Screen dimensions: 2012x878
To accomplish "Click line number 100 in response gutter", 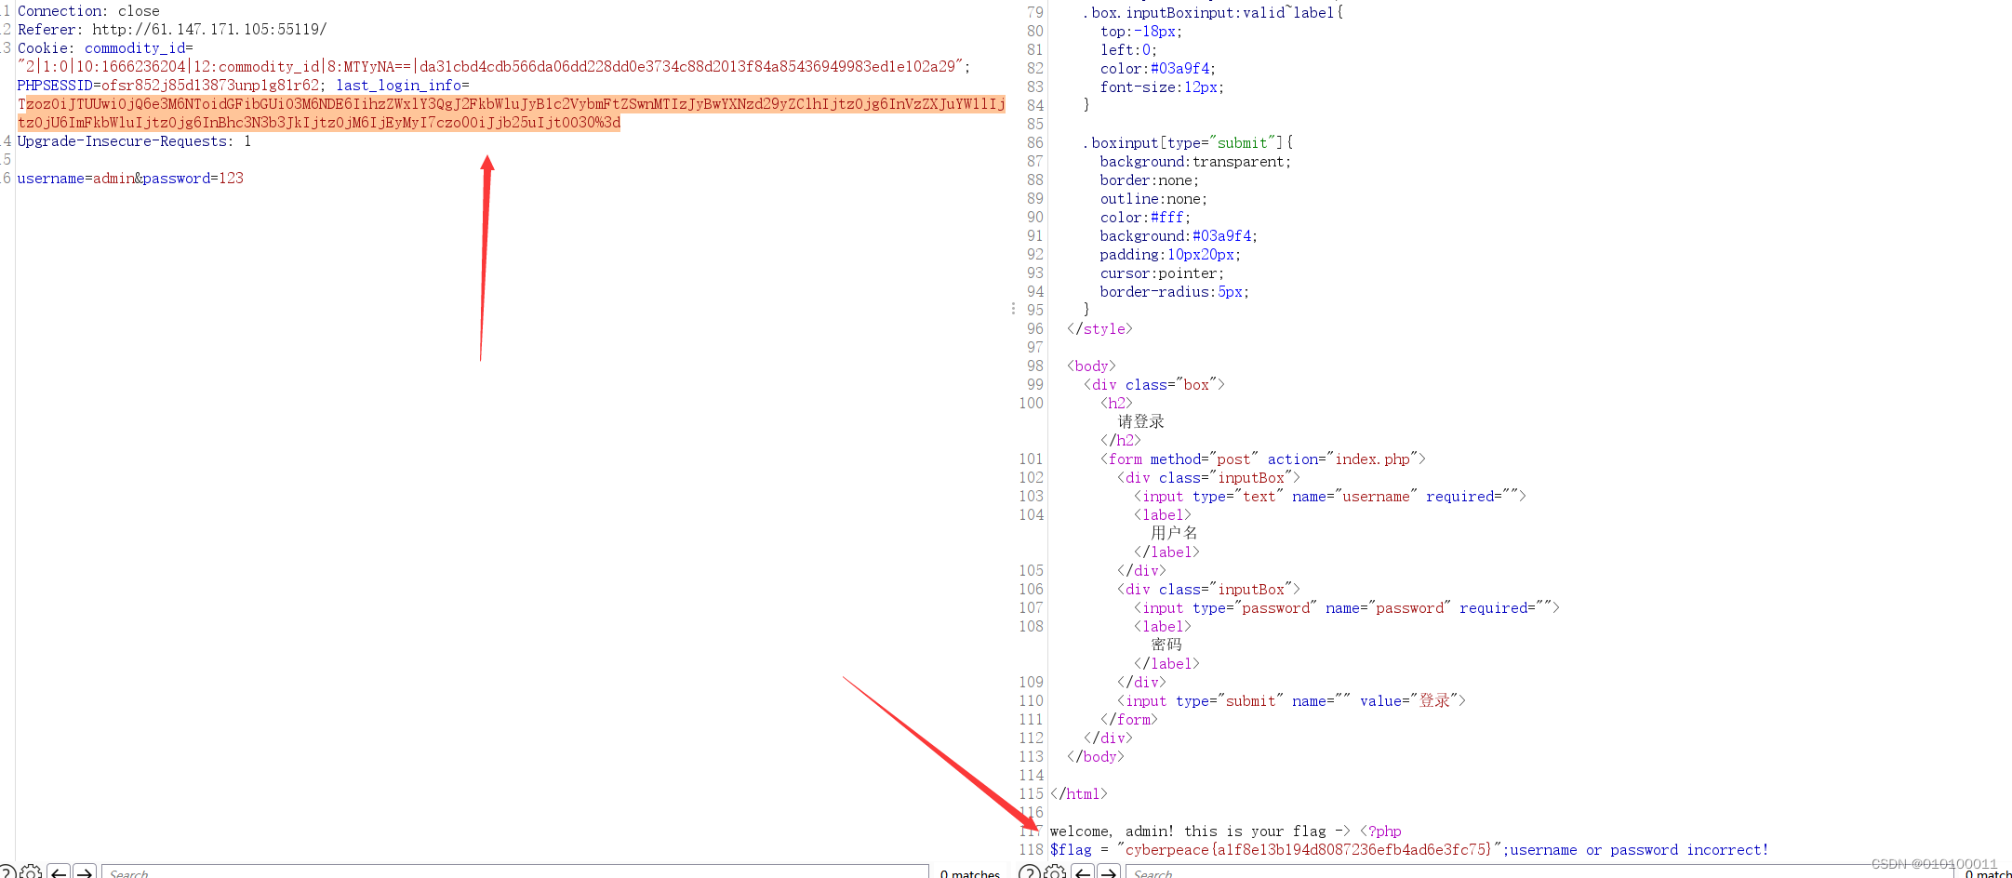I will click(x=1031, y=404).
